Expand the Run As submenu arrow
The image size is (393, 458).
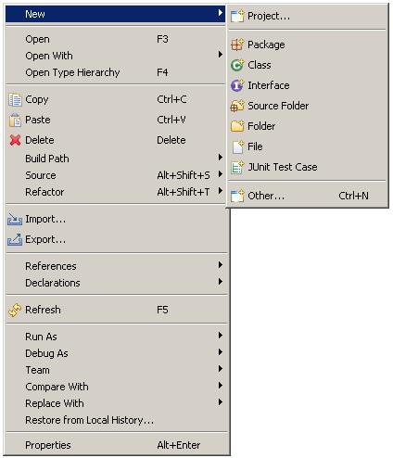pos(221,336)
